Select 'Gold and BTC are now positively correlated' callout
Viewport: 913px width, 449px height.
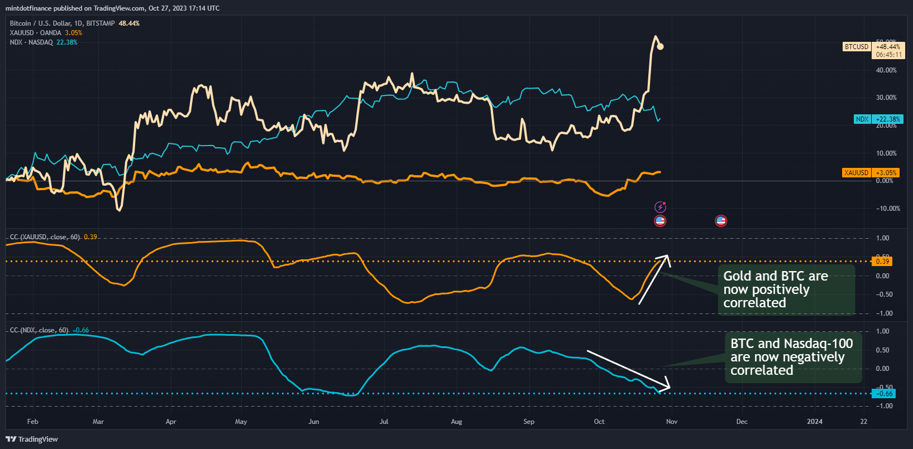[786, 289]
